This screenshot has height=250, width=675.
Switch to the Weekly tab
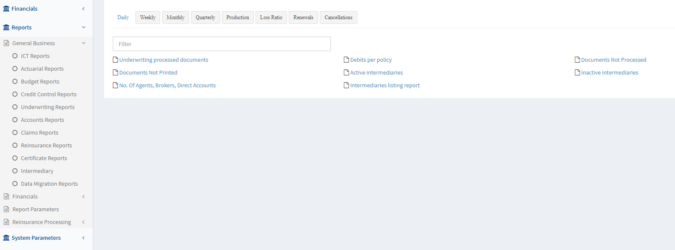148,17
